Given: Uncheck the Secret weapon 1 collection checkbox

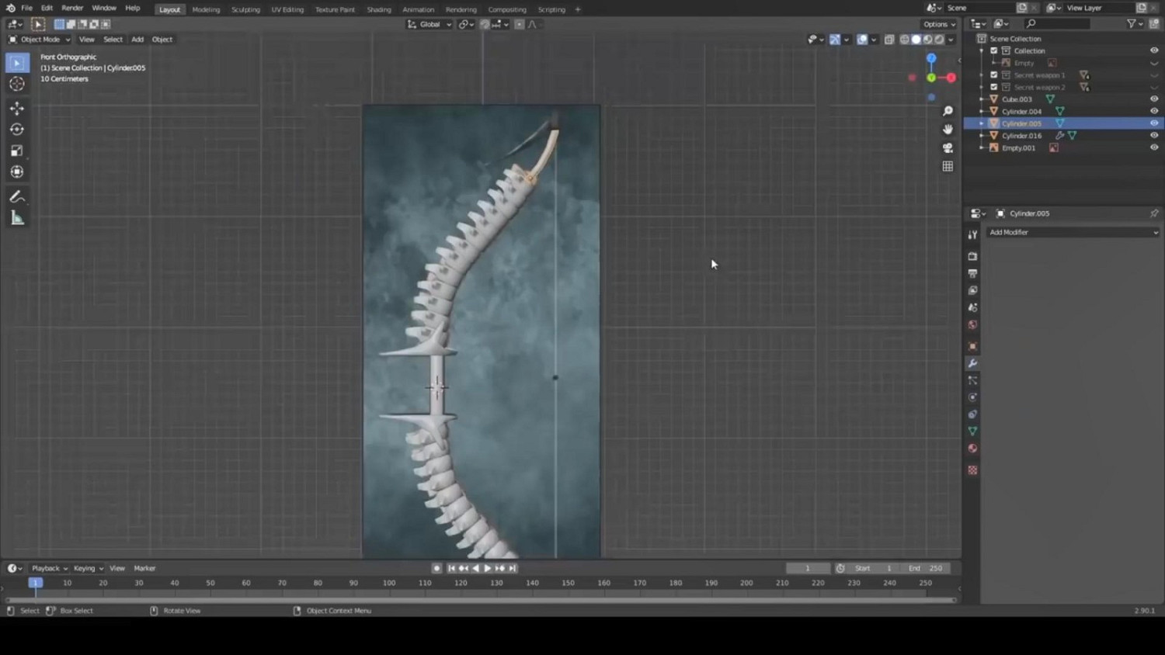Looking at the screenshot, I should (993, 75).
